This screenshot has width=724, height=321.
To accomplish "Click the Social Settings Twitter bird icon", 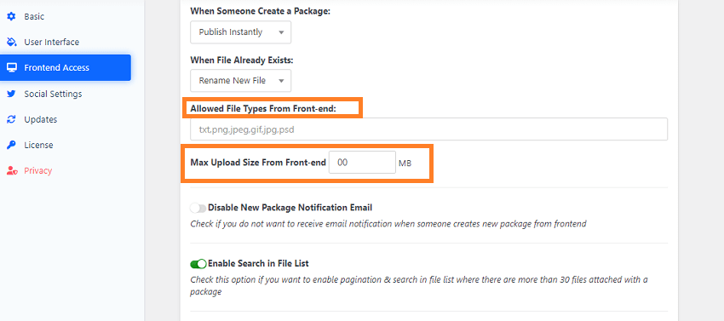I will tap(12, 94).
